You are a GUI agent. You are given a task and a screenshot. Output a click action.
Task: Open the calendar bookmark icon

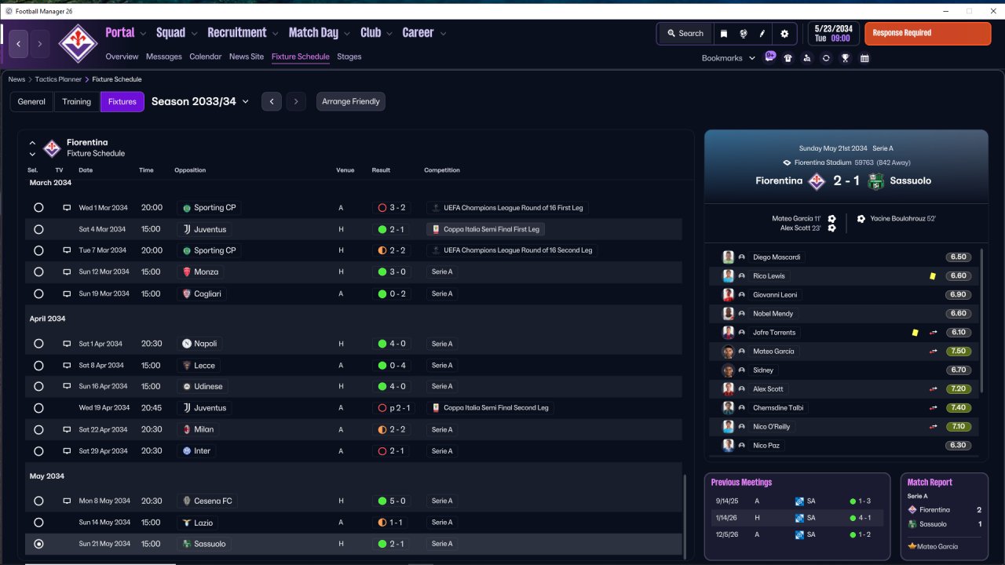click(x=864, y=58)
